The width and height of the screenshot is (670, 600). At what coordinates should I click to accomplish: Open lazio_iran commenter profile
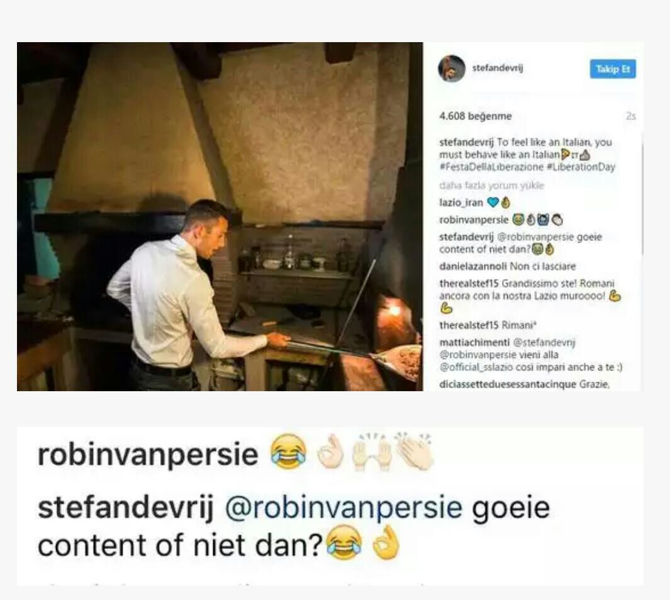(x=461, y=203)
